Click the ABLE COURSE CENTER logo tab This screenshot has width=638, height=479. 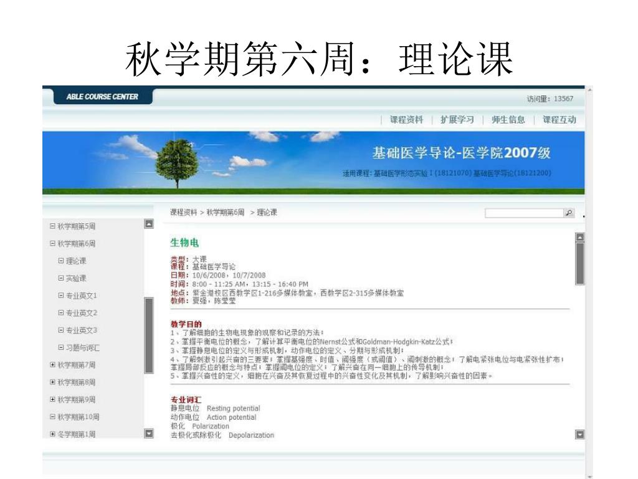point(103,97)
